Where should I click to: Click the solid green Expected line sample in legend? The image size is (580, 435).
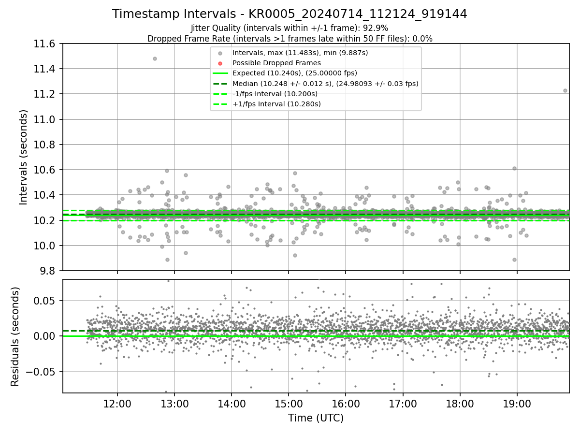click(x=220, y=73)
